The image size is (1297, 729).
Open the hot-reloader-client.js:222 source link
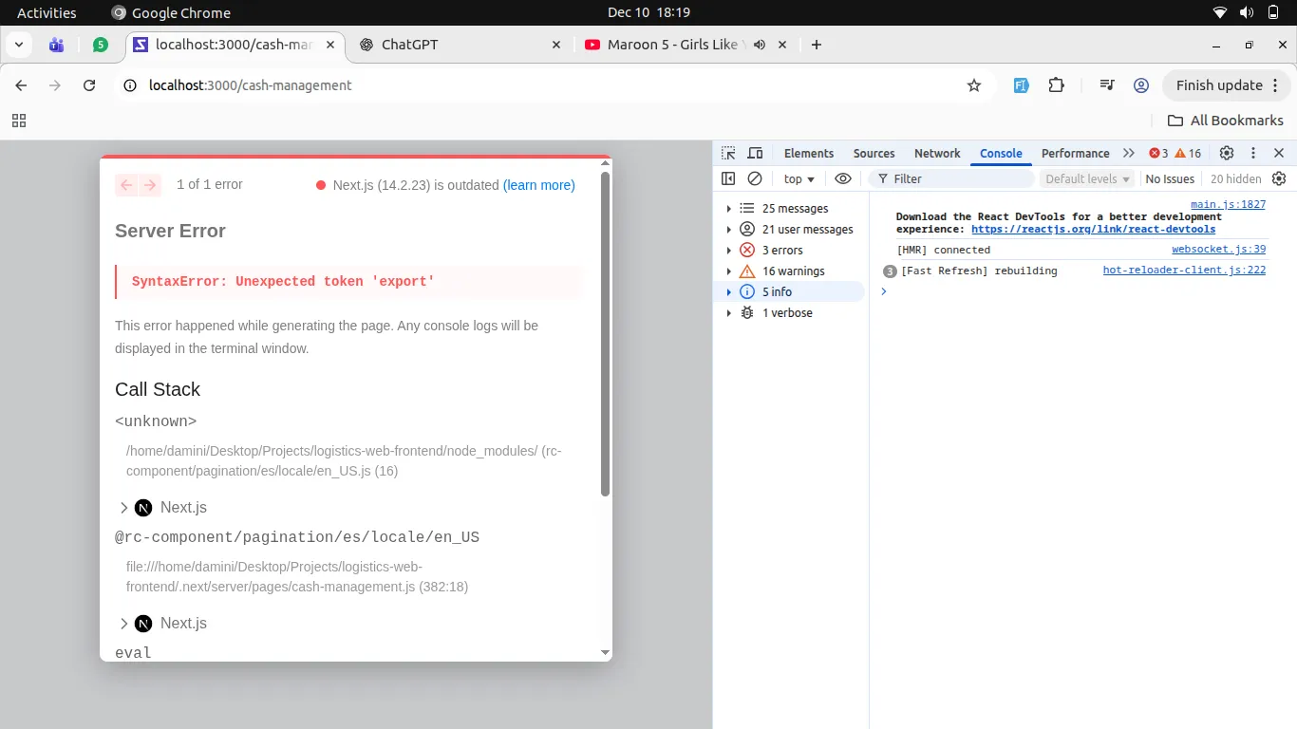coord(1184,271)
